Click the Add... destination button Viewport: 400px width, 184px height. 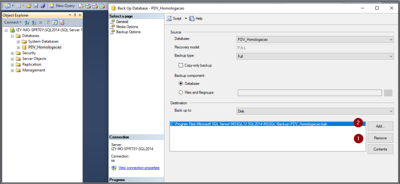[x=380, y=126]
